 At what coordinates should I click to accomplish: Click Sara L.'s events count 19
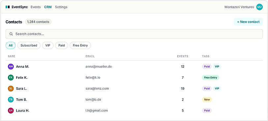pyautogui.click(x=183, y=89)
